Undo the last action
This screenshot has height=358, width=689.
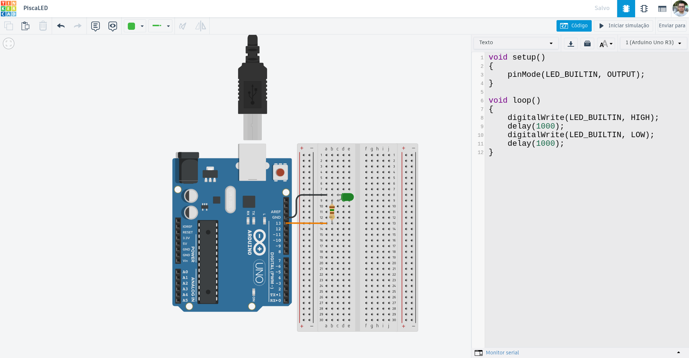coord(61,26)
